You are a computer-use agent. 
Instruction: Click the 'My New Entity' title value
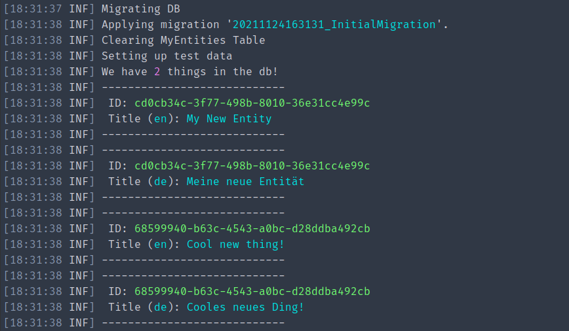229,118
